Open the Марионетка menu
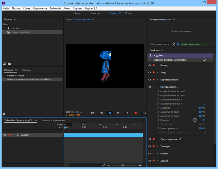Screen dimensions: 218x169 coord(40,8)
